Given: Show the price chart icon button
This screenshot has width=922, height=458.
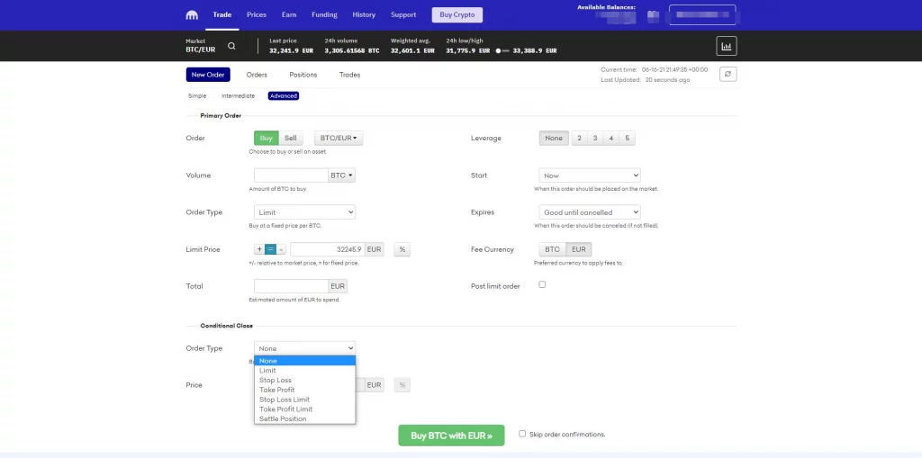Looking at the screenshot, I should click(726, 46).
